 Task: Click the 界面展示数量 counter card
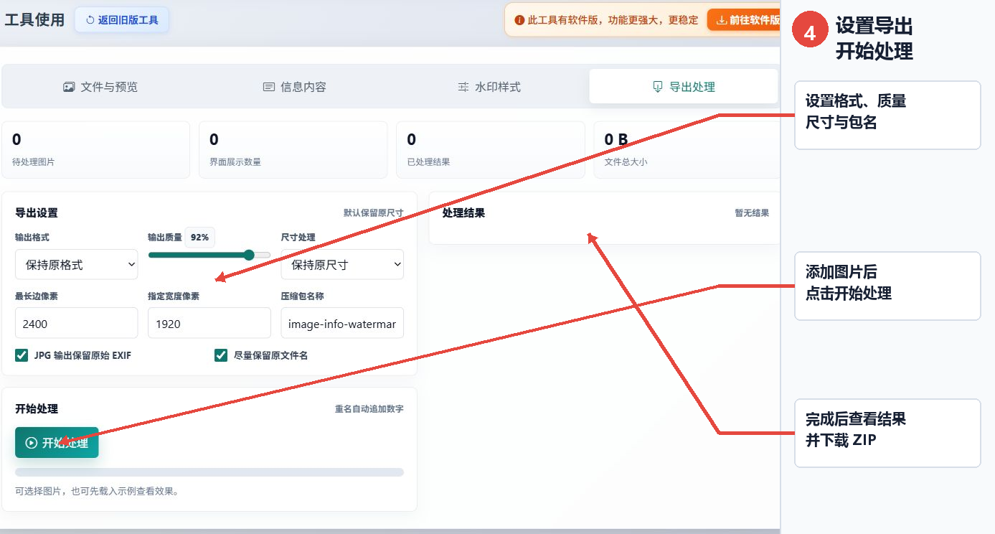[x=293, y=149]
